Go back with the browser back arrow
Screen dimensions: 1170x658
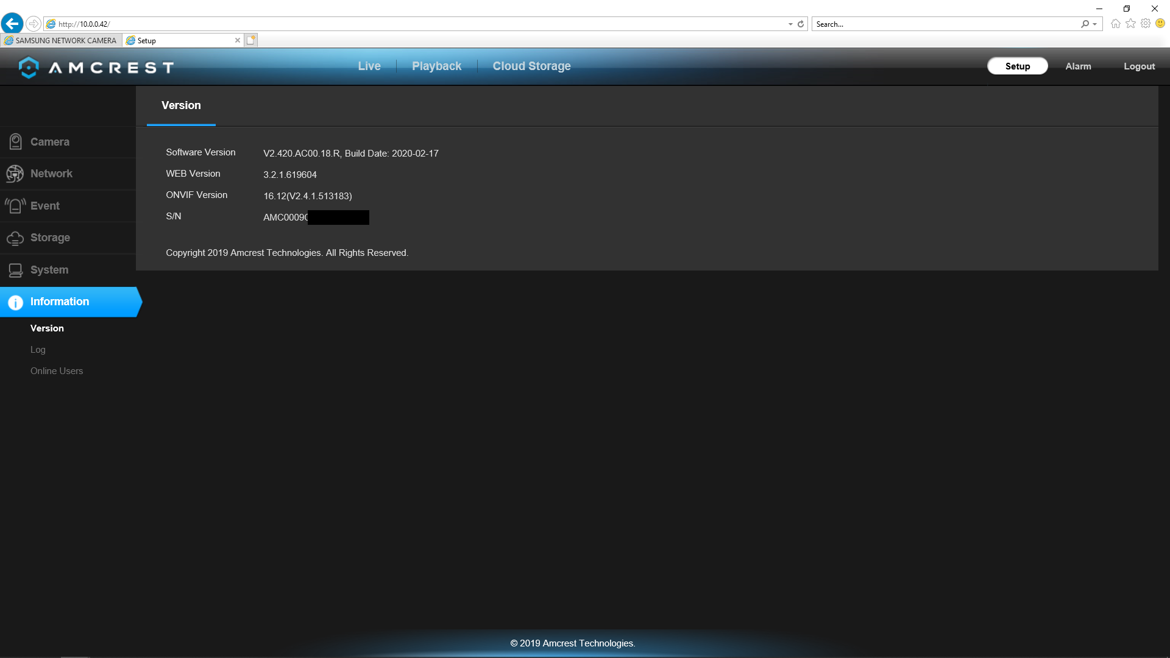(12, 24)
